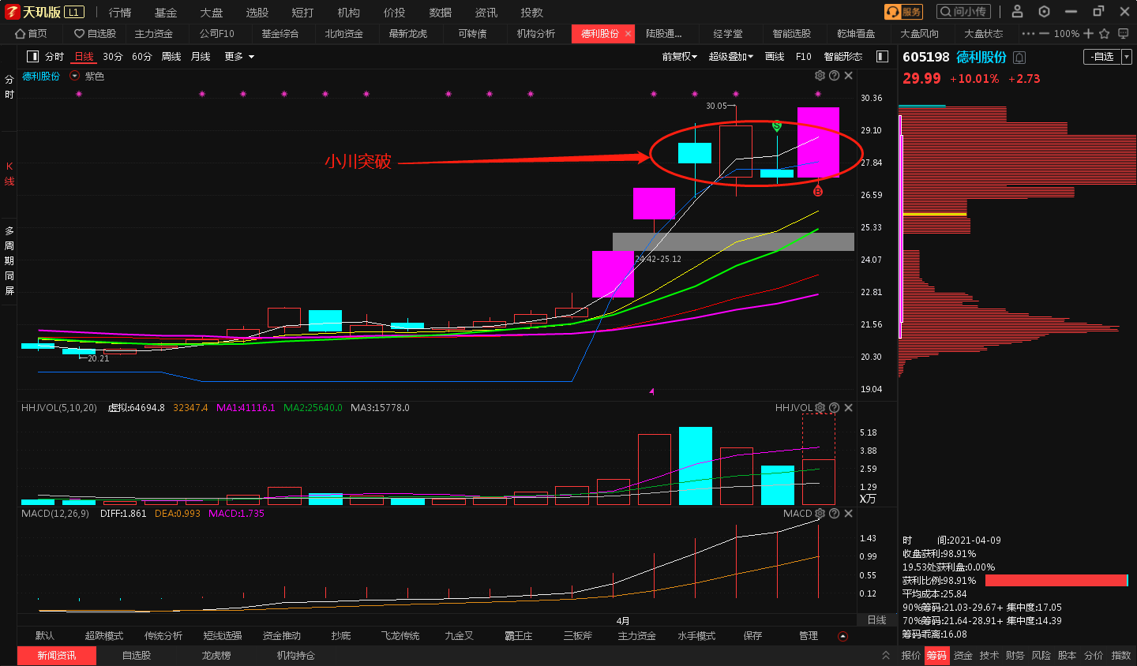
Task: Select the 超跌模式 indicator template
Action: [104, 635]
